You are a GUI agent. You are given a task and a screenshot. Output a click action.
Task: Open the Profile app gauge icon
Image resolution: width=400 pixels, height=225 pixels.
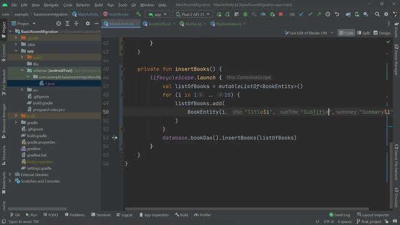tap(263, 14)
